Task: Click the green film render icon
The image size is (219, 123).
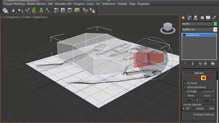Action: pyautogui.click(x=77, y=10)
